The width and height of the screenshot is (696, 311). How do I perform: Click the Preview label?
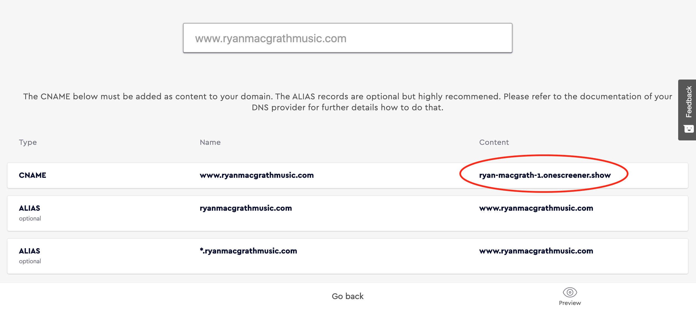click(x=570, y=303)
